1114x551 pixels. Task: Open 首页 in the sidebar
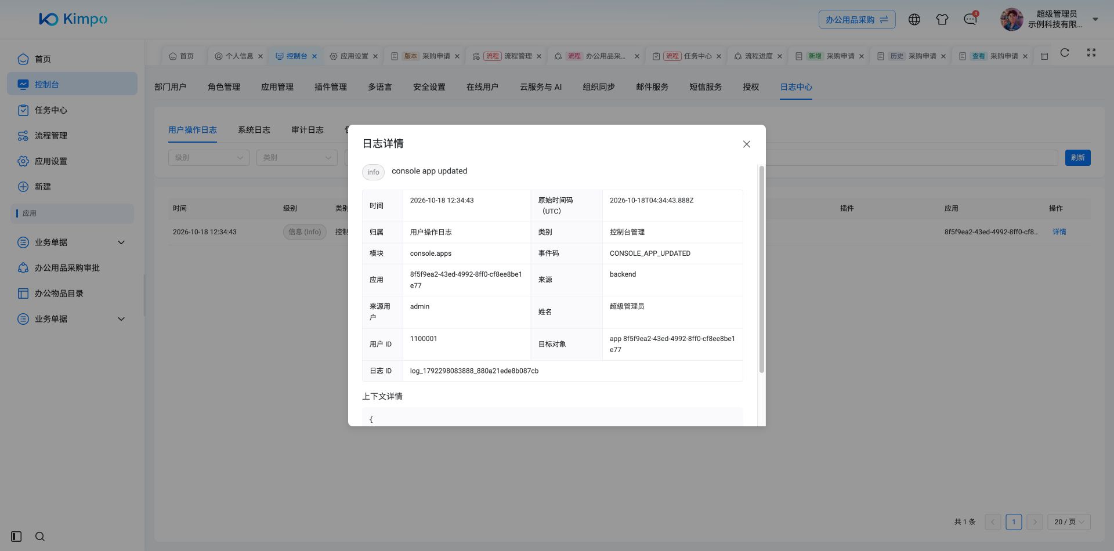click(72, 59)
